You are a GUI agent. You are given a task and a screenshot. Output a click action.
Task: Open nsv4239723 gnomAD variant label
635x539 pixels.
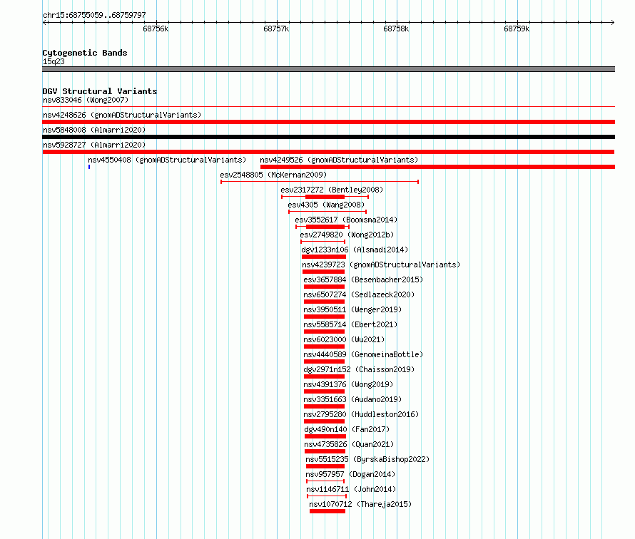click(381, 265)
